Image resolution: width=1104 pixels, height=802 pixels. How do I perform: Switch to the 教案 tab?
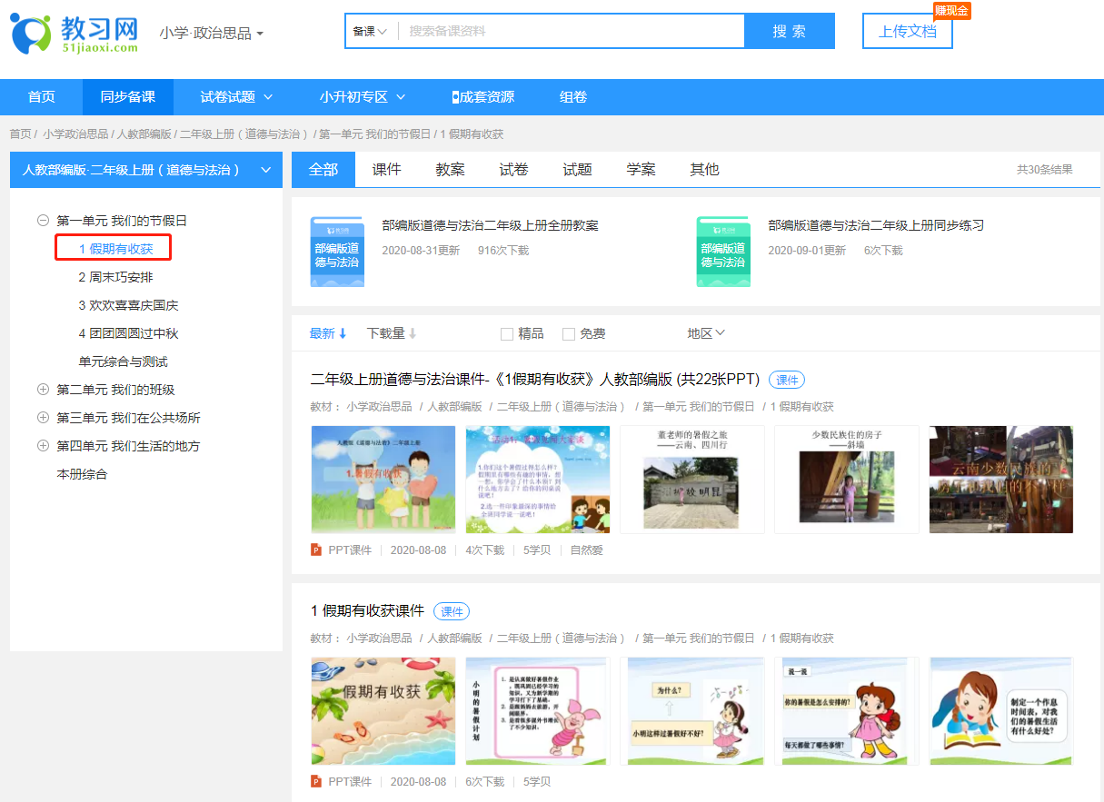click(x=451, y=170)
